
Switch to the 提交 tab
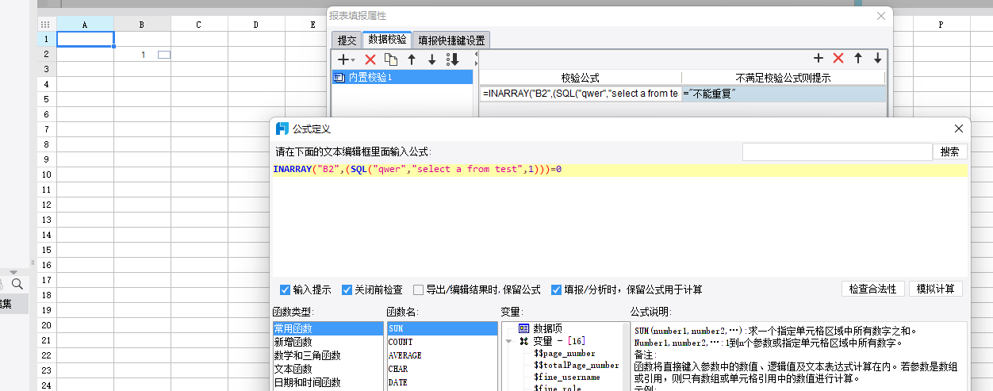pos(347,40)
